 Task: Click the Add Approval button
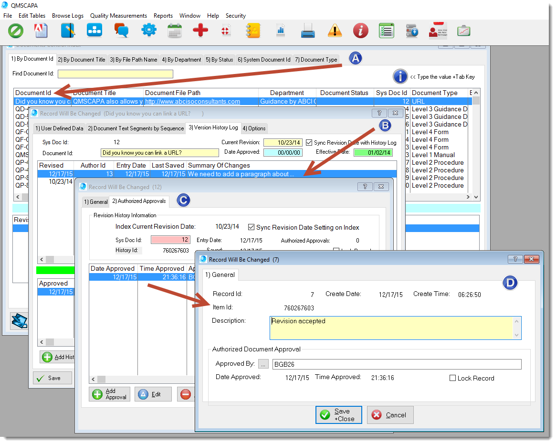[x=110, y=394]
